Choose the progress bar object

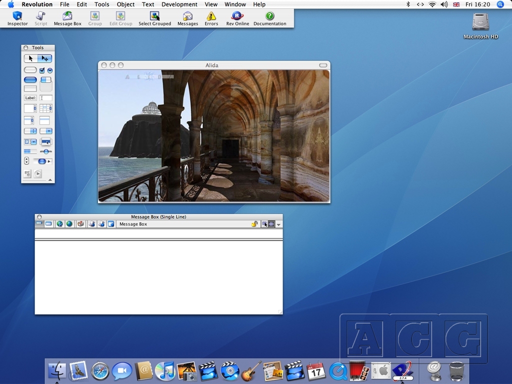pos(30,151)
